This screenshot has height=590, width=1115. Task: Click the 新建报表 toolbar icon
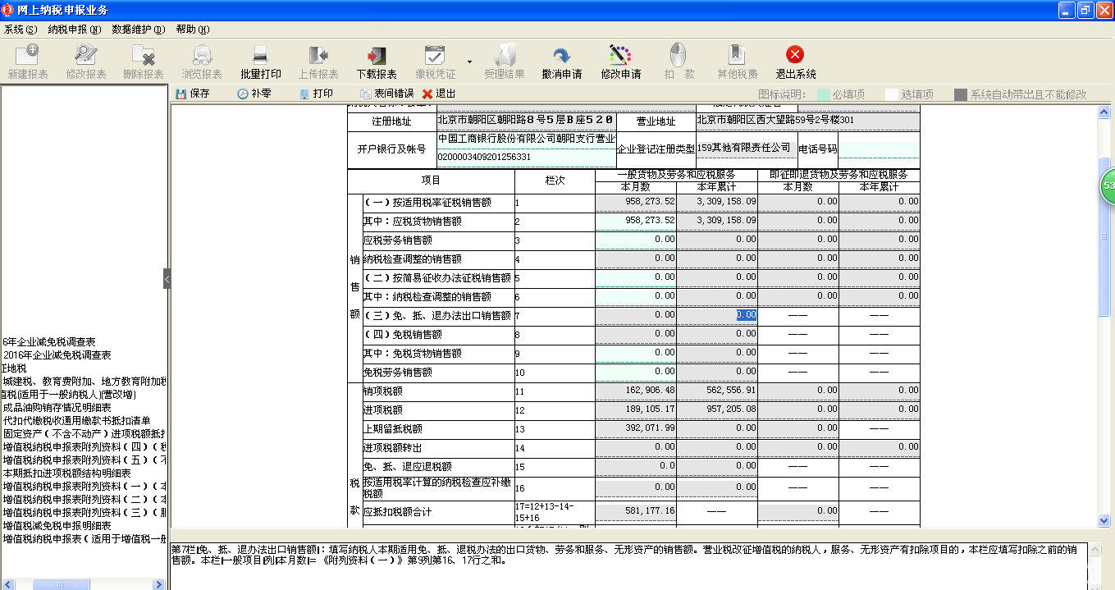pos(28,62)
